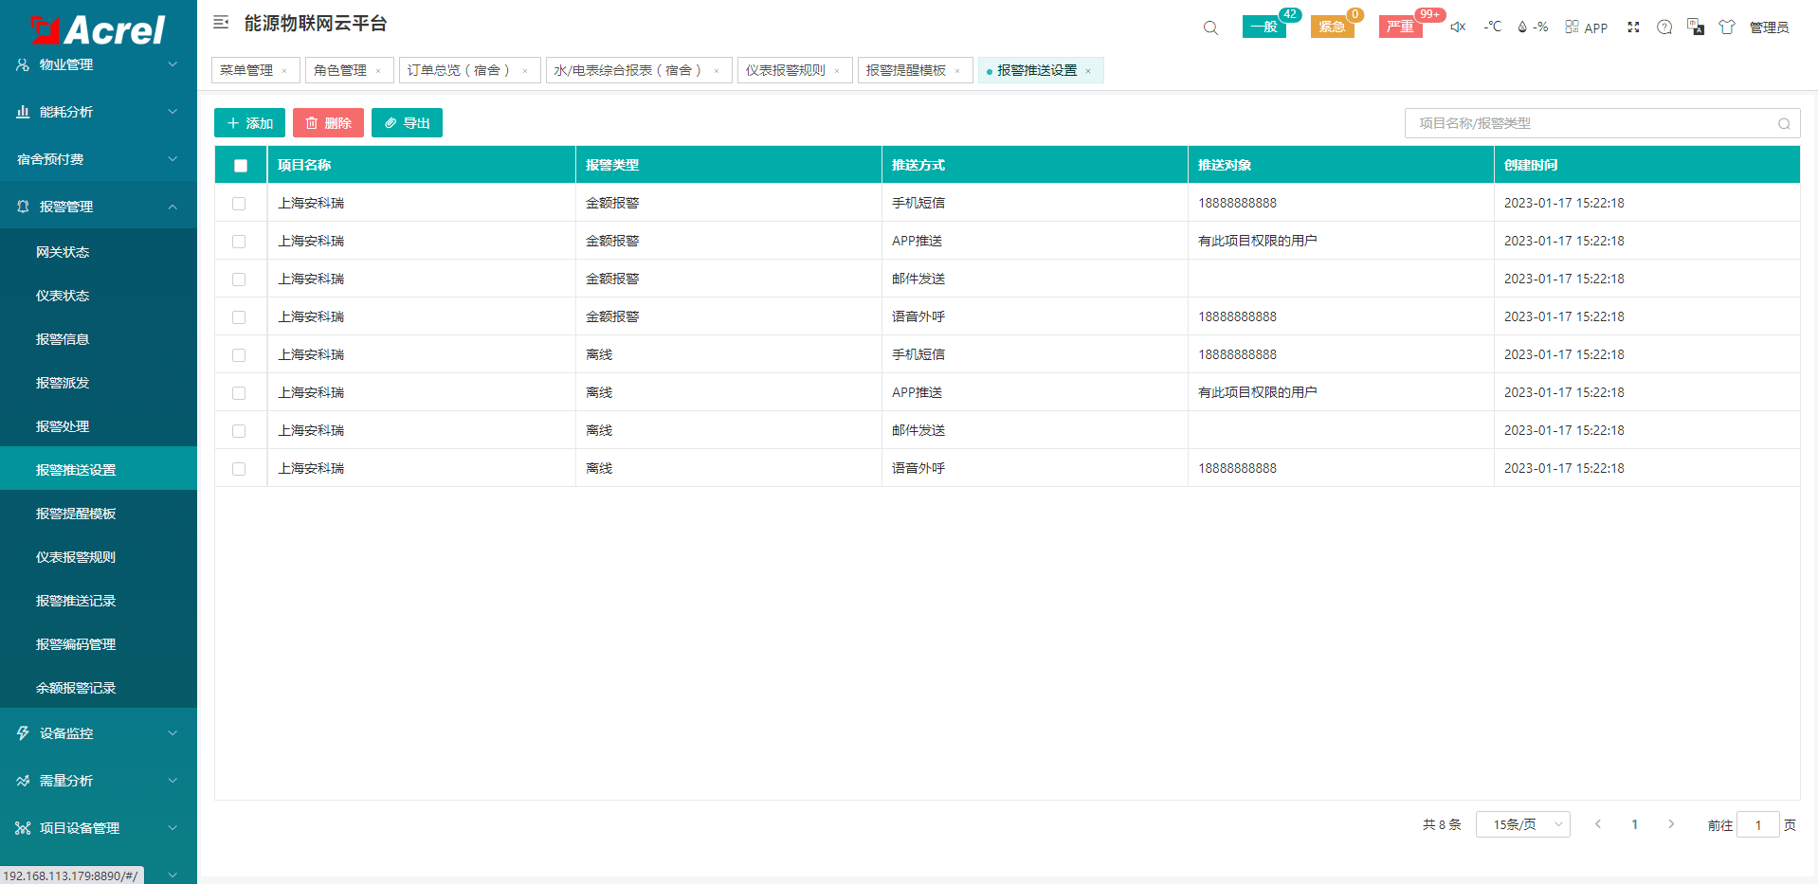Viewport: 1818px width, 884px height.
Task: Check the 金额报警 邮件发送 row
Action: (x=239, y=280)
